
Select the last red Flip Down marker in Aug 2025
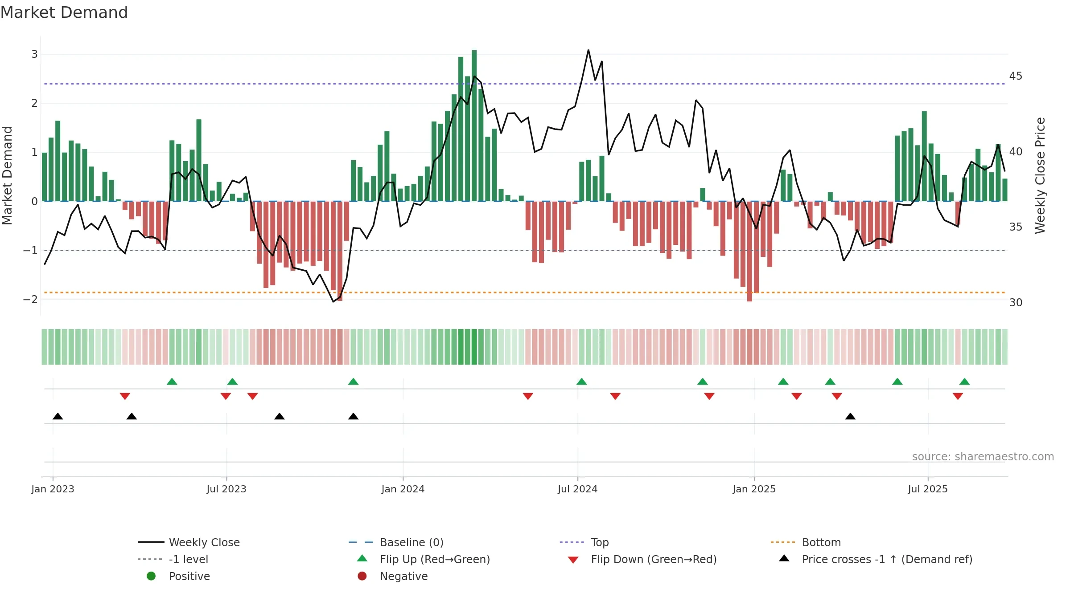(x=958, y=396)
